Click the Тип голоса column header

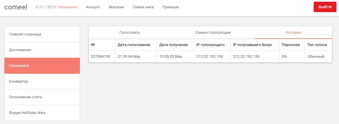point(317,45)
